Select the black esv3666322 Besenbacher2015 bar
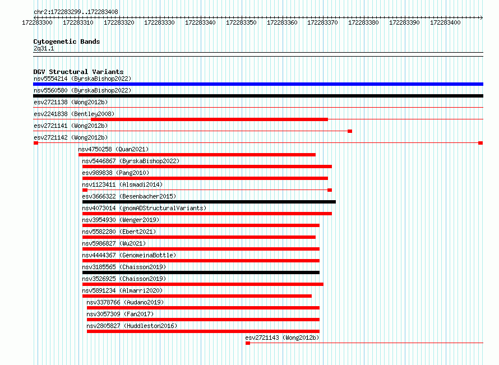 pos(209,202)
